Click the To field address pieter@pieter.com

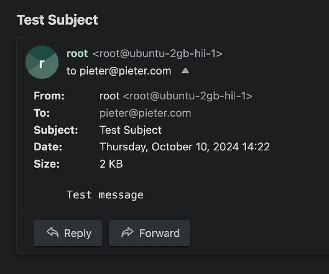(x=145, y=113)
